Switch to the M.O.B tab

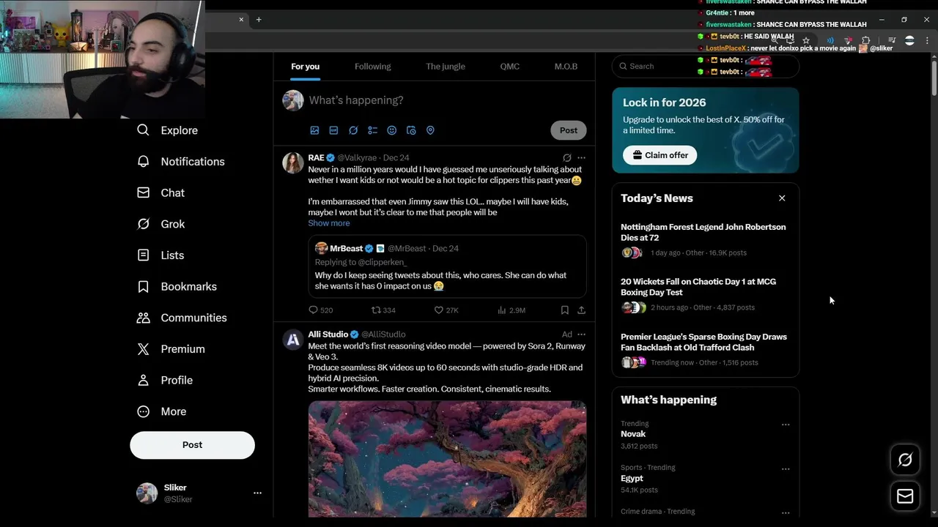tap(566, 67)
